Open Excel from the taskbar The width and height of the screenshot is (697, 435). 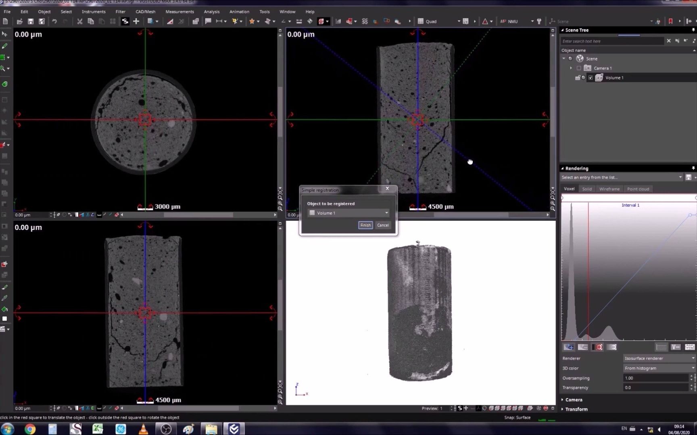click(x=98, y=429)
